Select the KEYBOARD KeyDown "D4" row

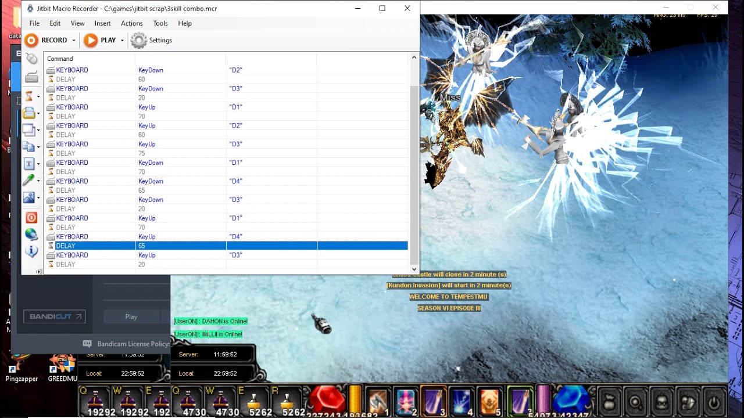pyautogui.click(x=226, y=181)
